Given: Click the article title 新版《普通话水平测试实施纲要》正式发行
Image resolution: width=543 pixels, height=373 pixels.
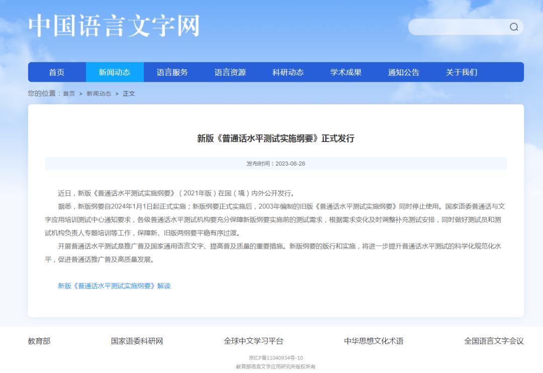Looking at the screenshot, I should coord(276,138).
